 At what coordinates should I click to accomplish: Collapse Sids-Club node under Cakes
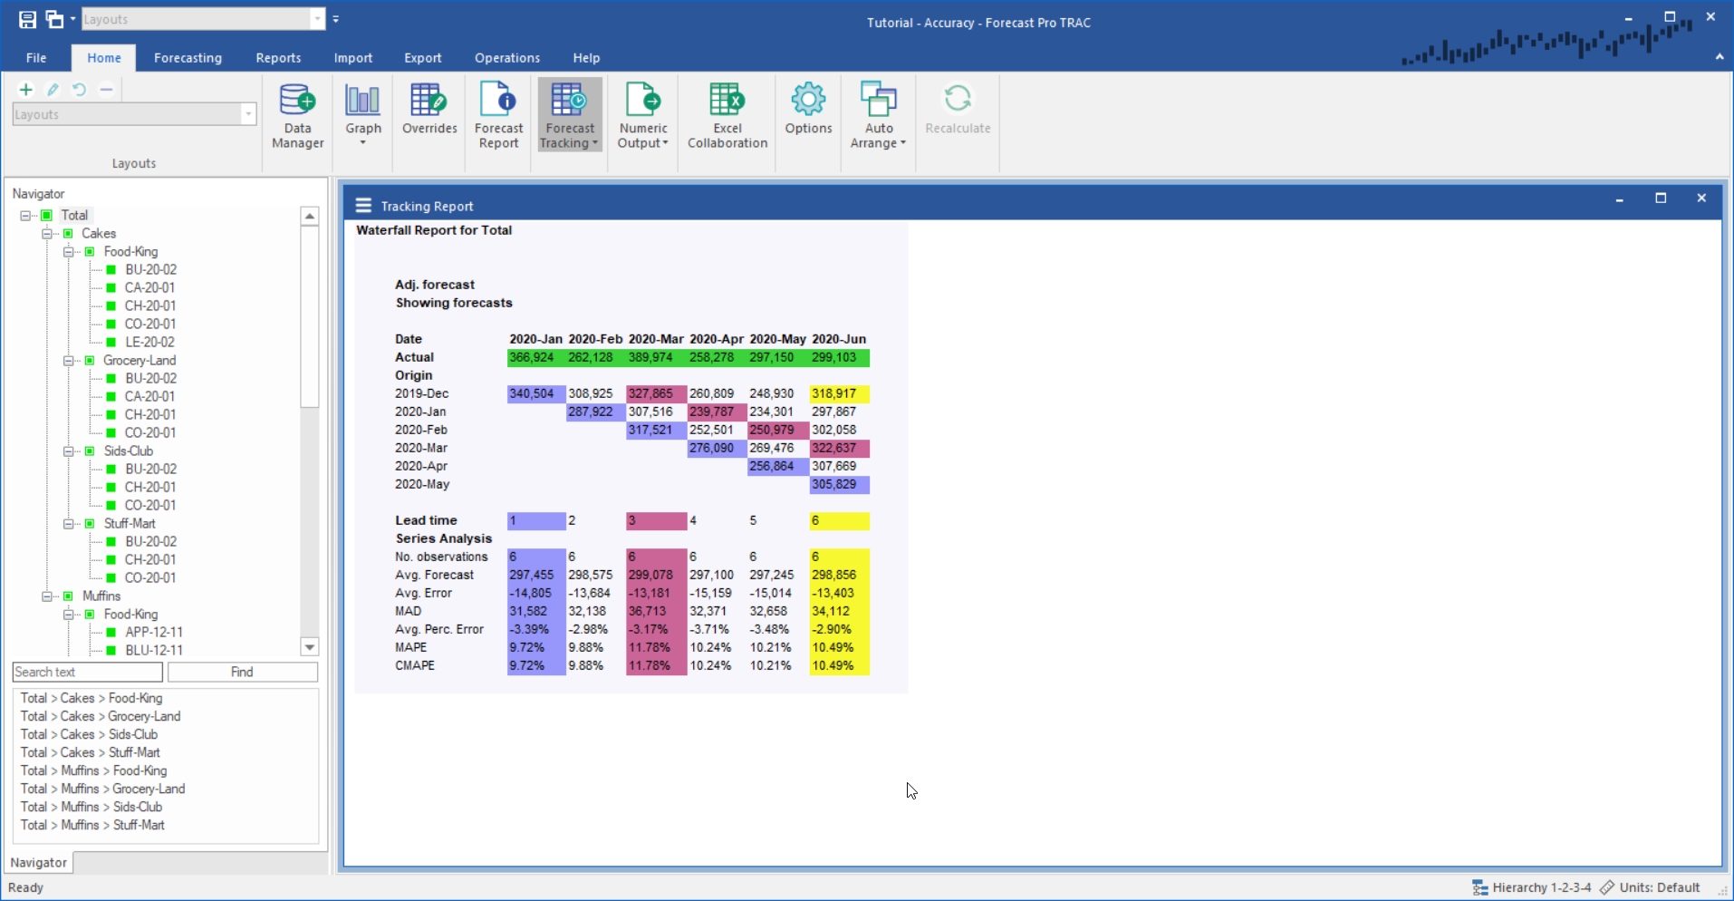[x=69, y=451]
